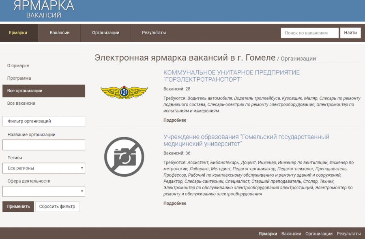The height and width of the screenshot is (239, 365).
Task: Open the Сфера деятельности dropdown
Action: (44, 191)
